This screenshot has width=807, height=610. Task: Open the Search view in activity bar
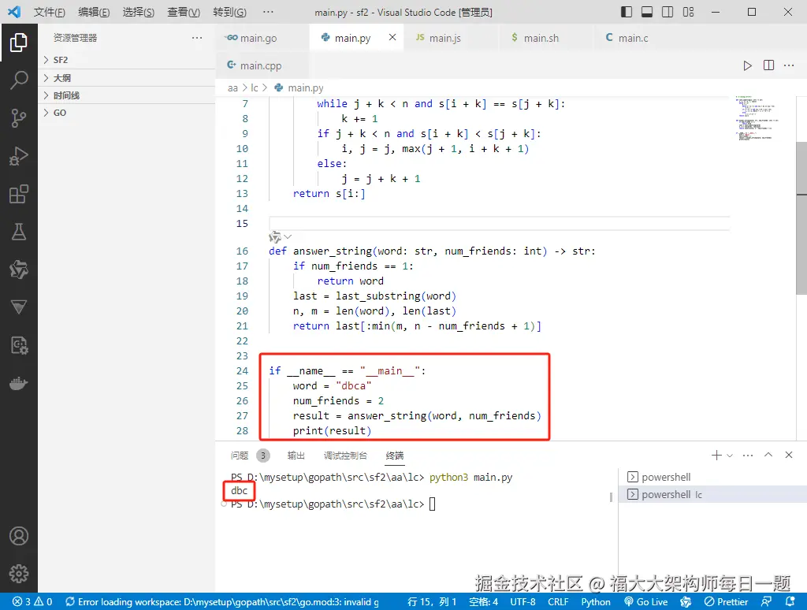click(19, 80)
